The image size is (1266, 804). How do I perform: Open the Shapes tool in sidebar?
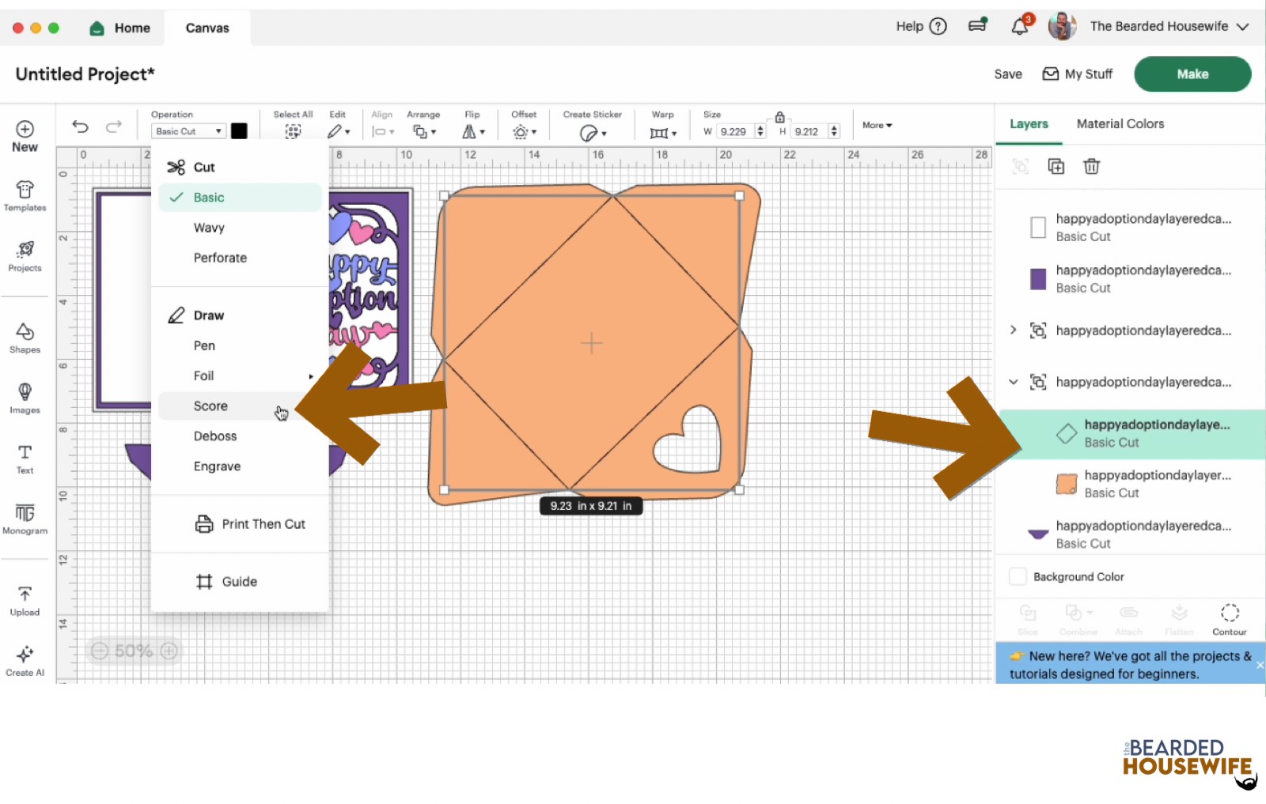tap(25, 338)
